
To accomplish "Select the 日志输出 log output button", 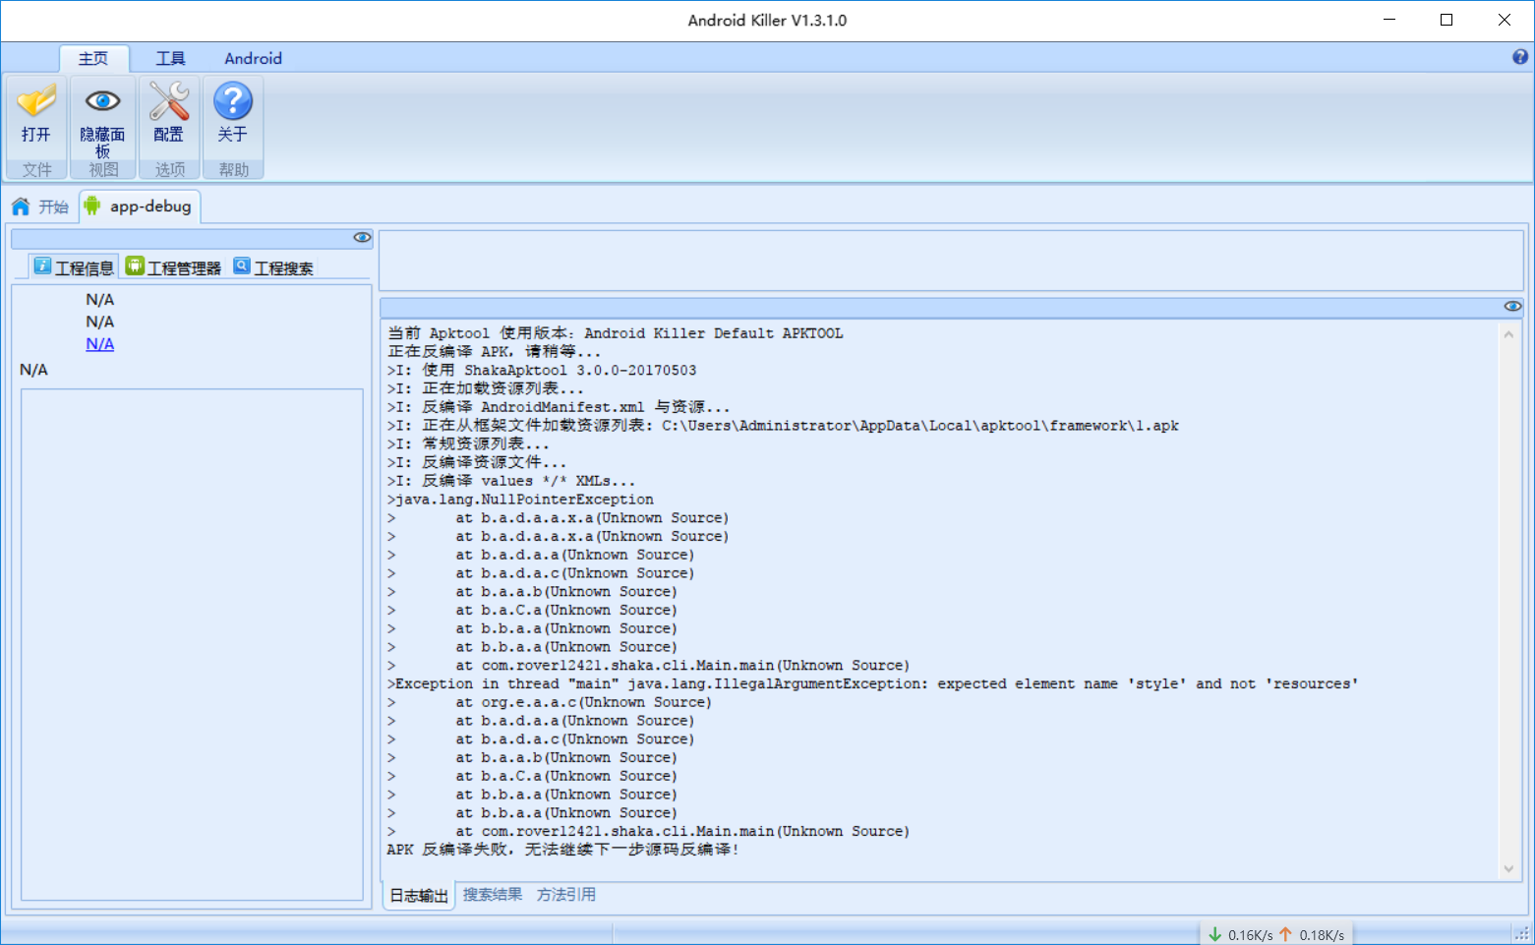I will pos(417,894).
